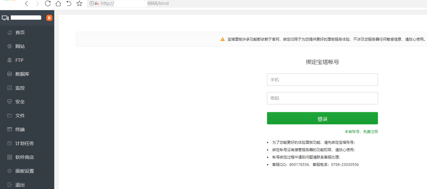Click the orange warning triangle icon
Viewport: 427px width, 189px height.
click(x=223, y=39)
